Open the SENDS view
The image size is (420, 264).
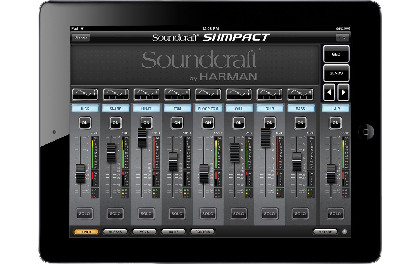point(336,73)
